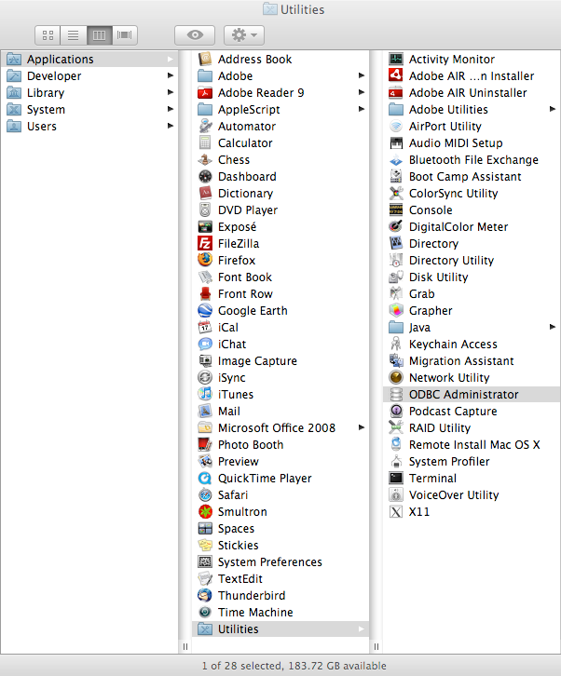This screenshot has width=561, height=676.
Task: Click the Firefox icon
Action: coord(205,260)
